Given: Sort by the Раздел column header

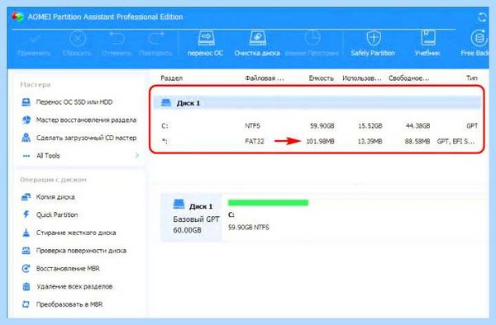Looking at the screenshot, I should click(x=171, y=78).
